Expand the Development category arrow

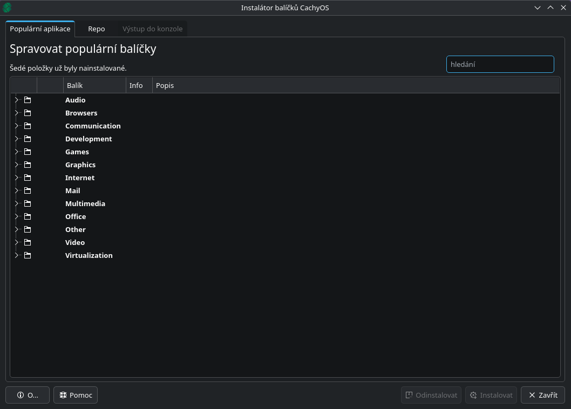(x=17, y=139)
